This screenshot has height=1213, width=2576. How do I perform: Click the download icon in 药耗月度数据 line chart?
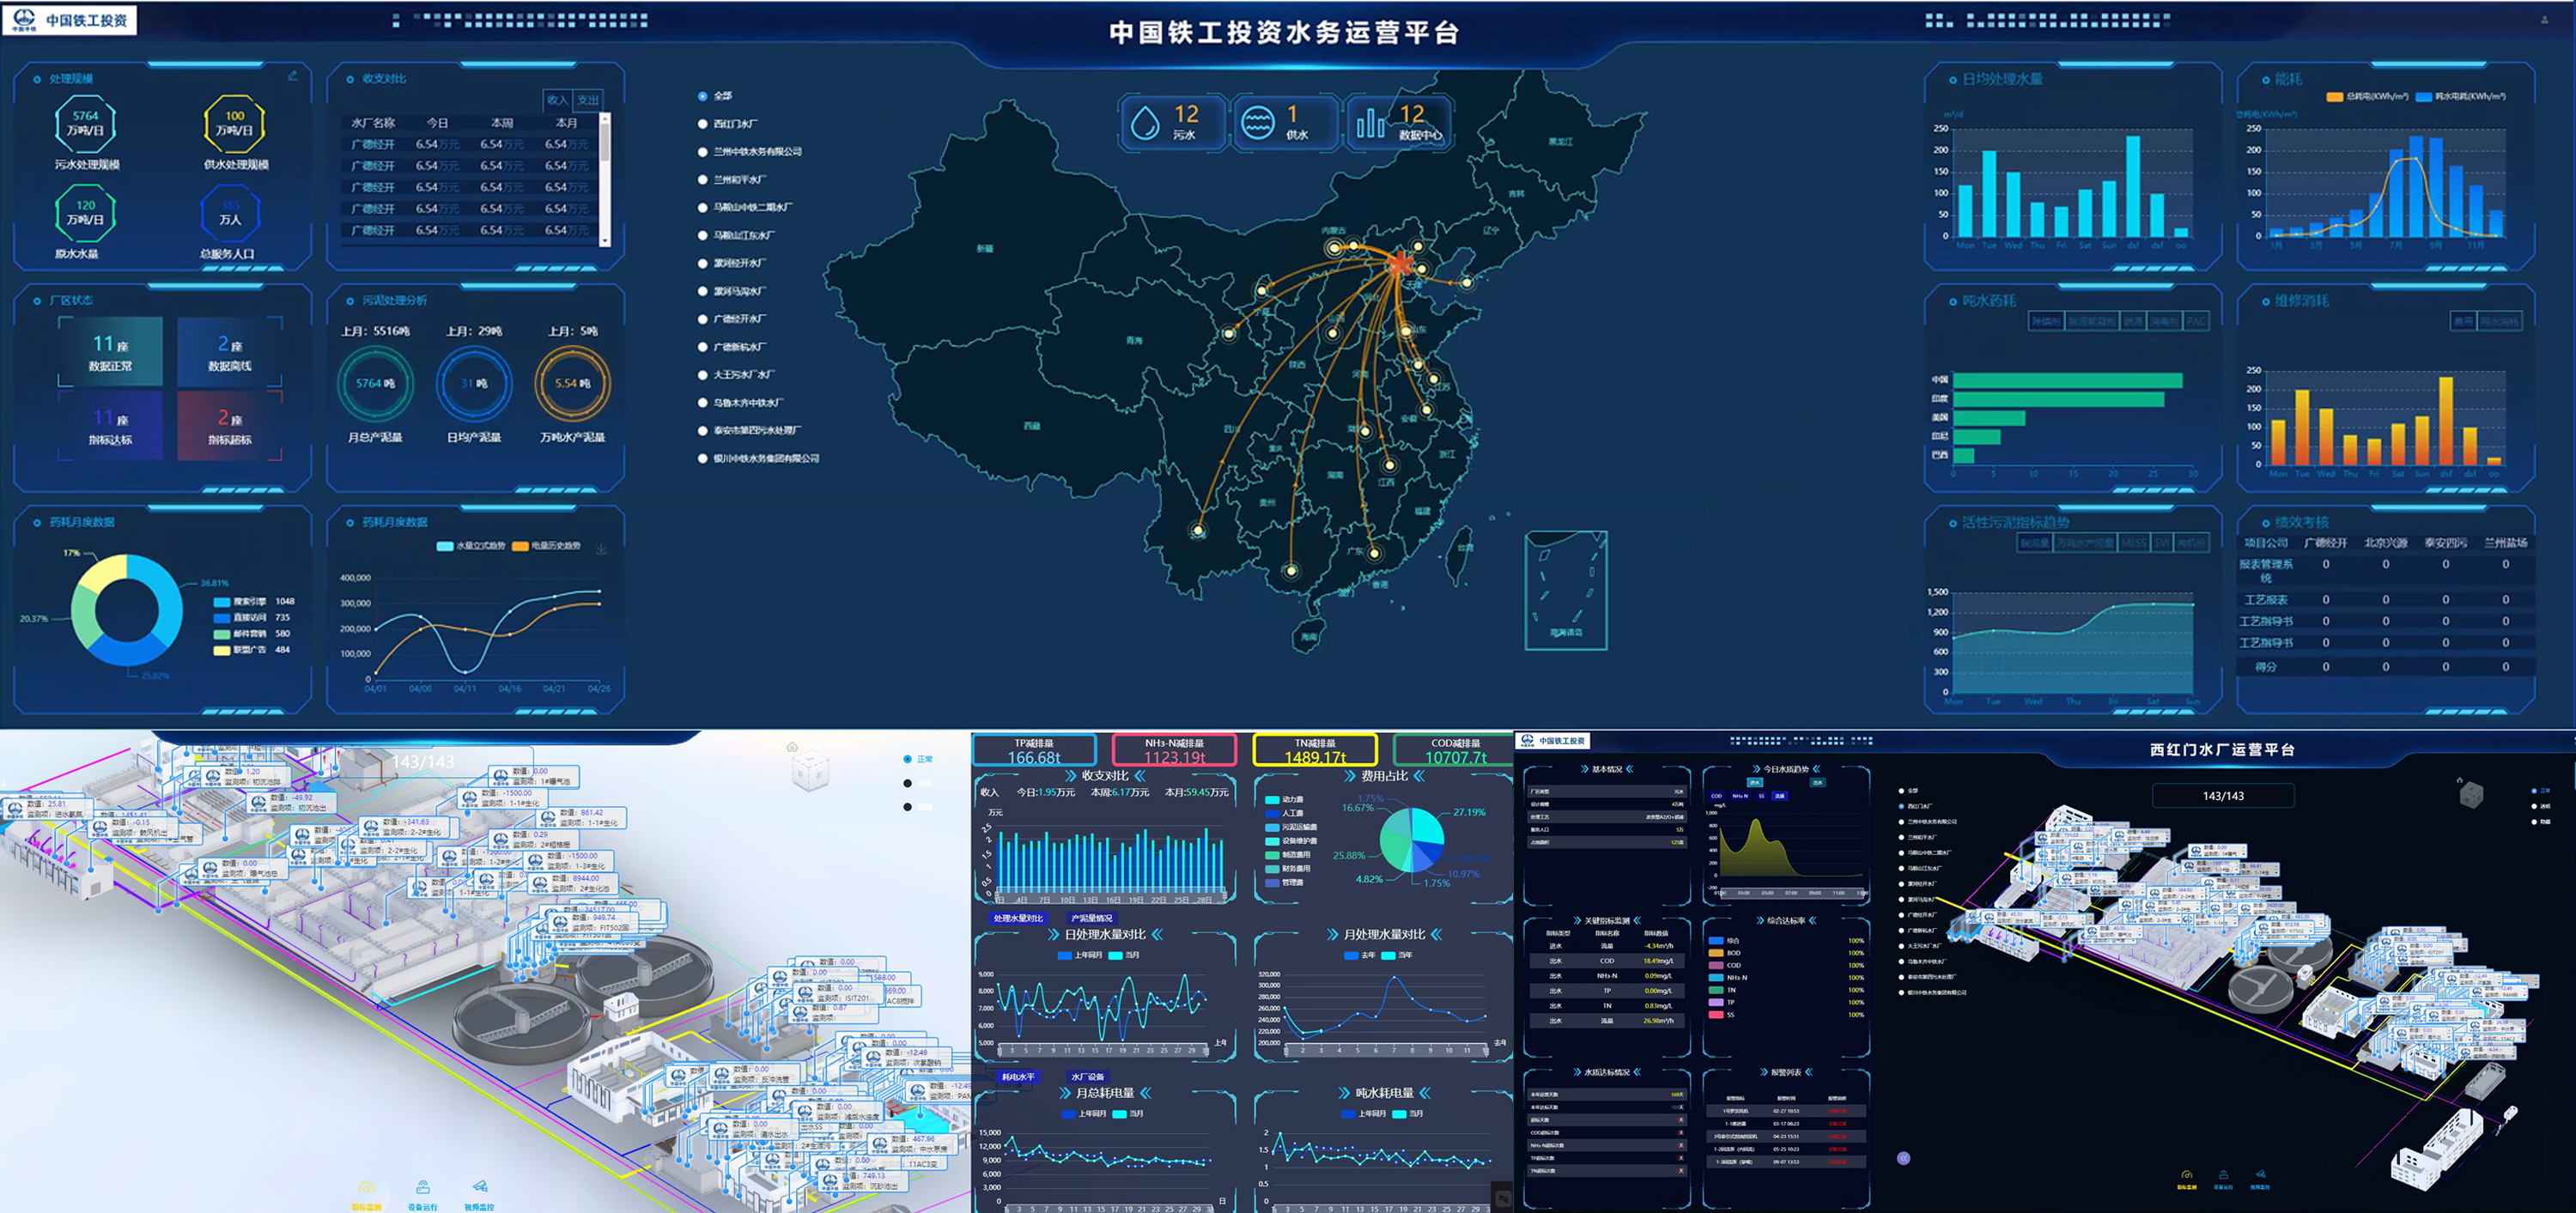601,548
